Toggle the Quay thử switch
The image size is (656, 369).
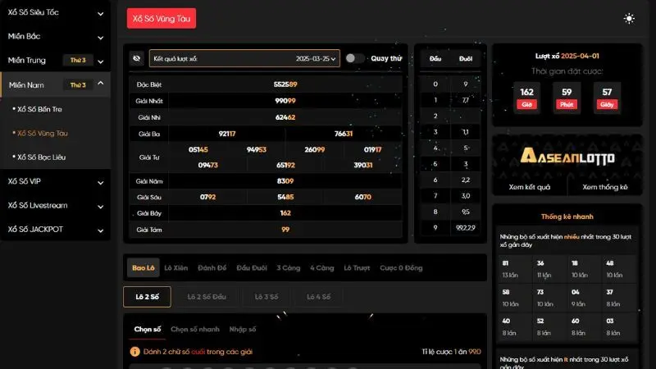pyautogui.click(x=355, y=58)
